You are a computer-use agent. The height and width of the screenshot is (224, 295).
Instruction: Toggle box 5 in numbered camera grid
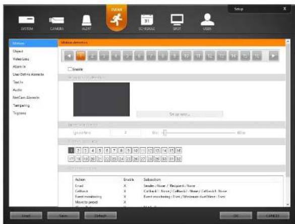coord(100,151)
